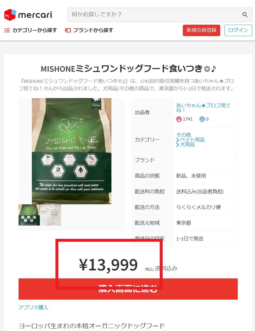255x331 pixels.
Task: Click the chevron beside ペット用品
Action: point(178,140)
